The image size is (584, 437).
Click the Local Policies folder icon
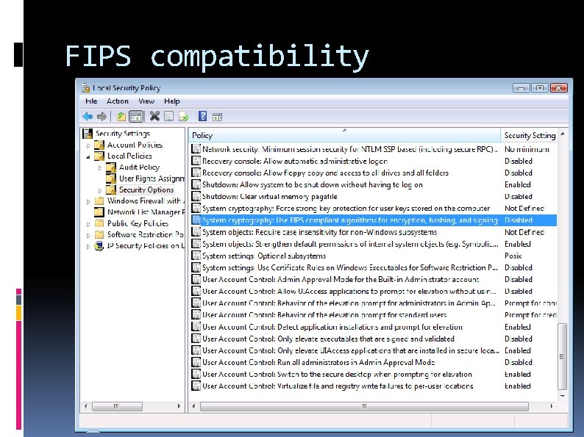point(99,156)
